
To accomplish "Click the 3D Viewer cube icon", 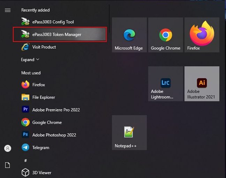I will [25, 172].
